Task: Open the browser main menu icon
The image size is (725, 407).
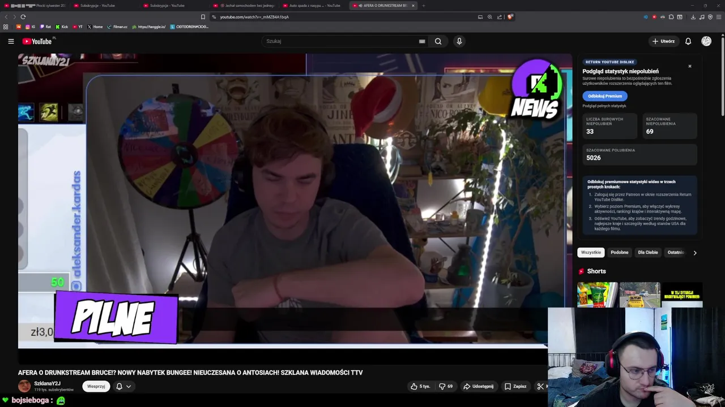Action: coord(718,17)
